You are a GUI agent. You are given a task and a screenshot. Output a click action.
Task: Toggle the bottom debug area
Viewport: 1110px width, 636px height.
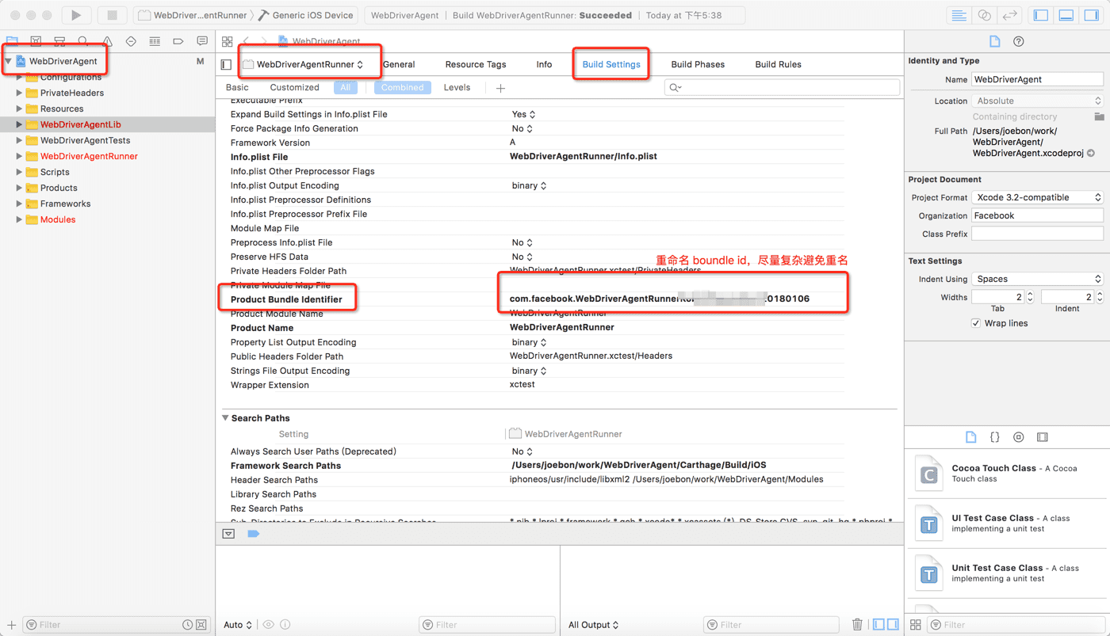1066,15
